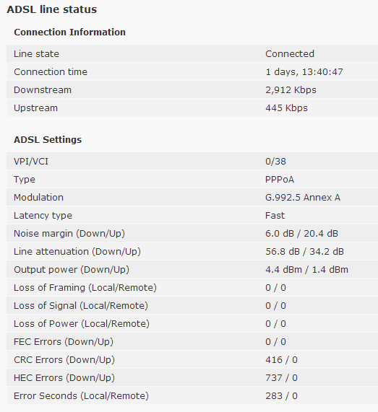378x412 pixels.
Task: Select the Modulation G.992.5 Annex A value
Action: (x=302, y=197)
